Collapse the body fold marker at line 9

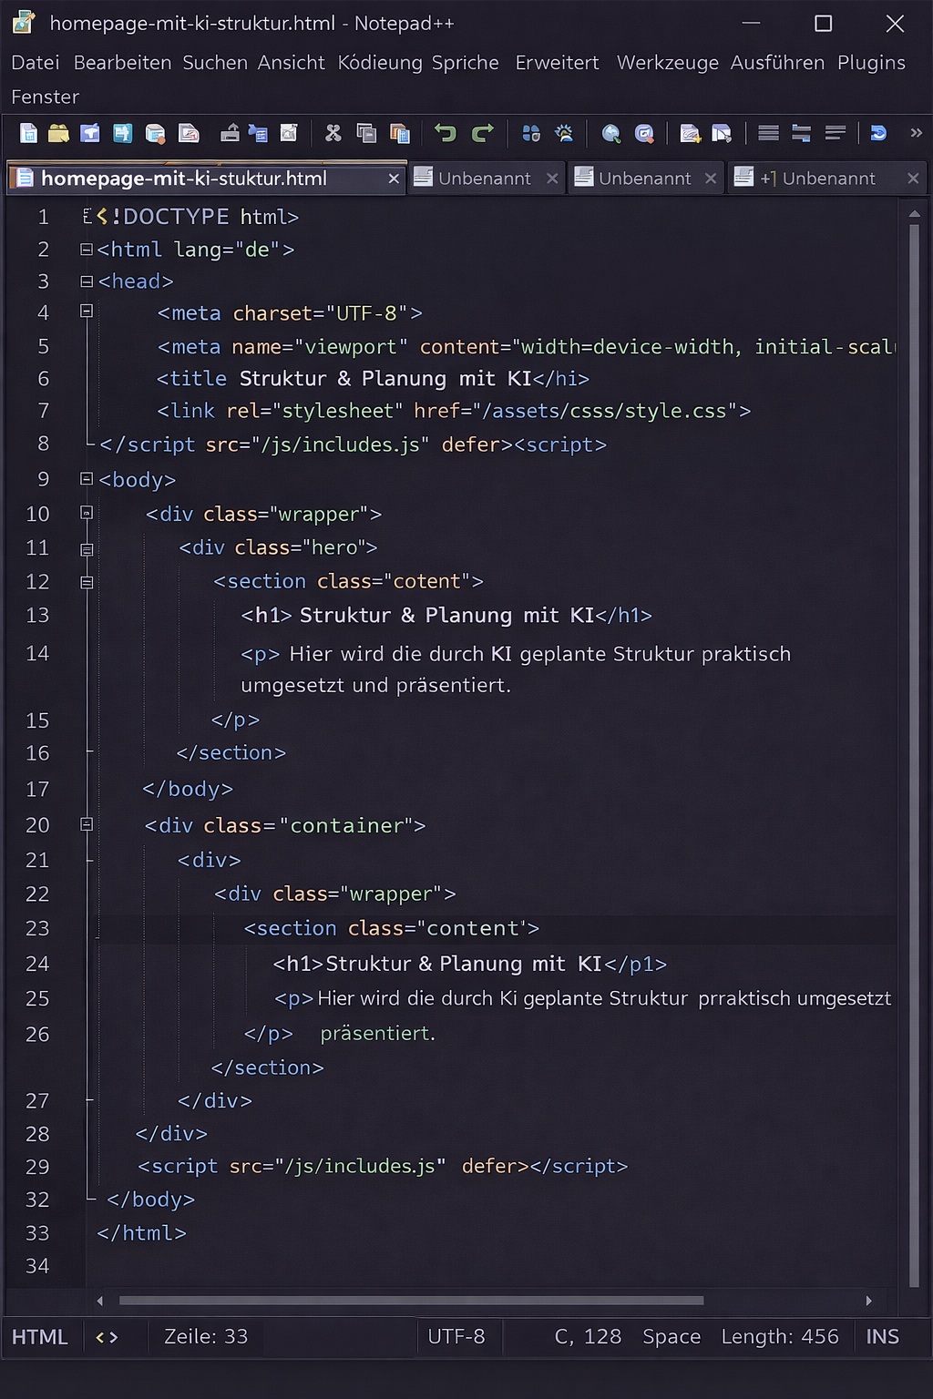coord(86,478)
